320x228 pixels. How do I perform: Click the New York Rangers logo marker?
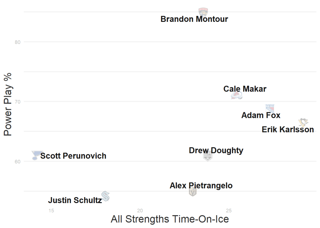click(270, 109)
